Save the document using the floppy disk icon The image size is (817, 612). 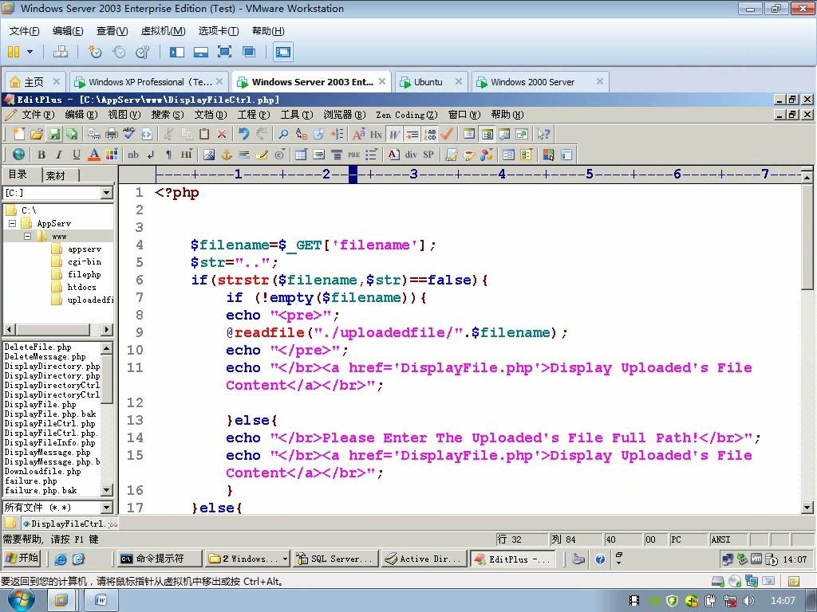[x=54, y=134]
